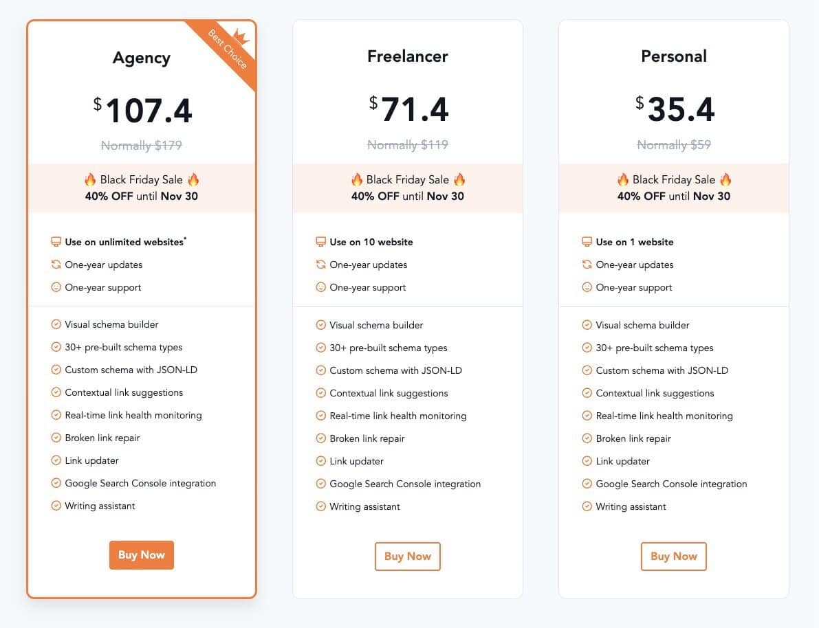The width and height of the screenshot is (819, 628).
Task: Click the Agency plan Buy Now button
Action: 141,555
